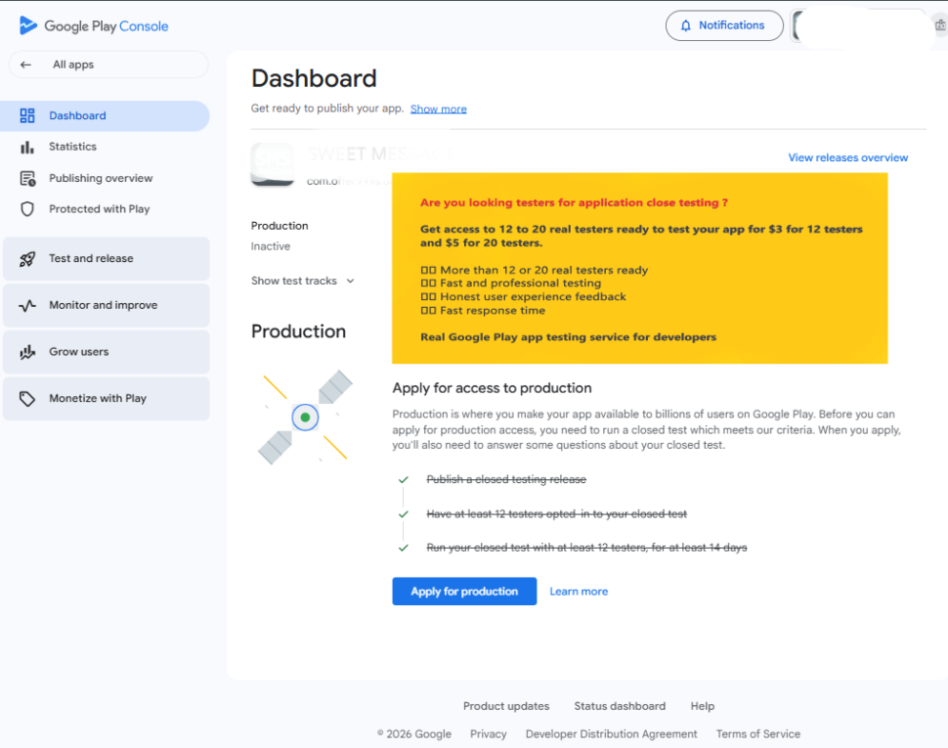Click the Inactive production status text
Viewport: 948px width, 748px height.
(x=271, y=246)
